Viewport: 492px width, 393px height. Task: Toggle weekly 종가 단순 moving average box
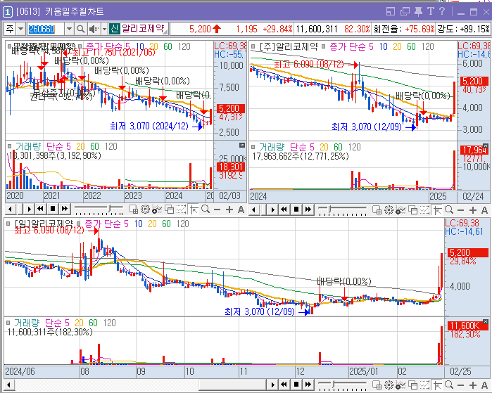(x=324, y=47)
